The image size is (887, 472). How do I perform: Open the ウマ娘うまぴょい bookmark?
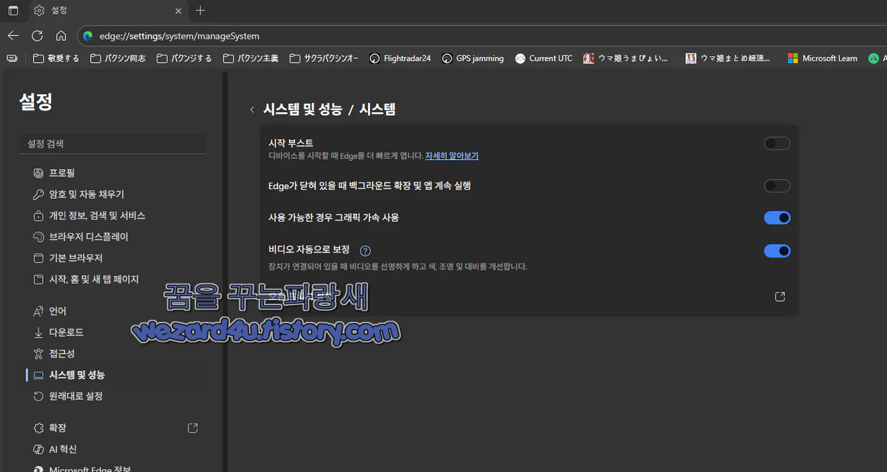pos(626,58)
